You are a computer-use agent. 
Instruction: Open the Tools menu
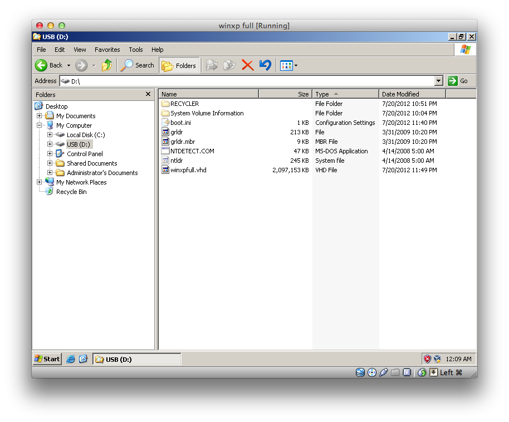136,50
